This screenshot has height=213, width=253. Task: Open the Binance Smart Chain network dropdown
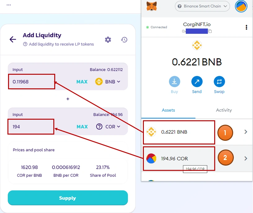(x=202, y=6)
